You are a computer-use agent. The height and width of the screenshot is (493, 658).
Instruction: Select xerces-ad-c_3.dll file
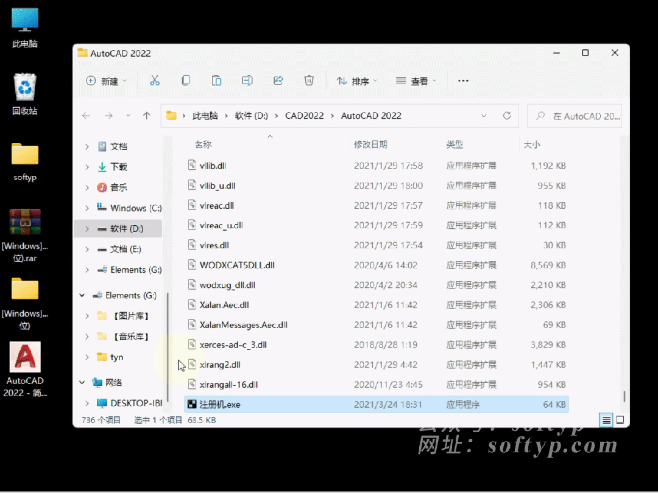[377, 344]
